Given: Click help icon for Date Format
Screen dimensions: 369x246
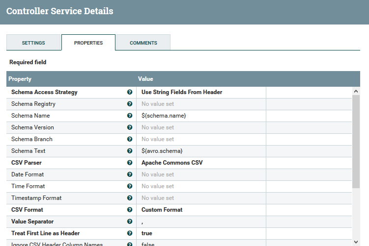Looking at the screenshot, I should (130, 174).
